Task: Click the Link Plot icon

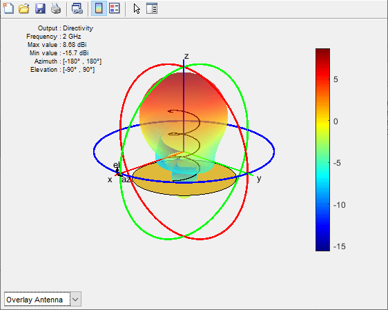Action: tap(77, 9)
